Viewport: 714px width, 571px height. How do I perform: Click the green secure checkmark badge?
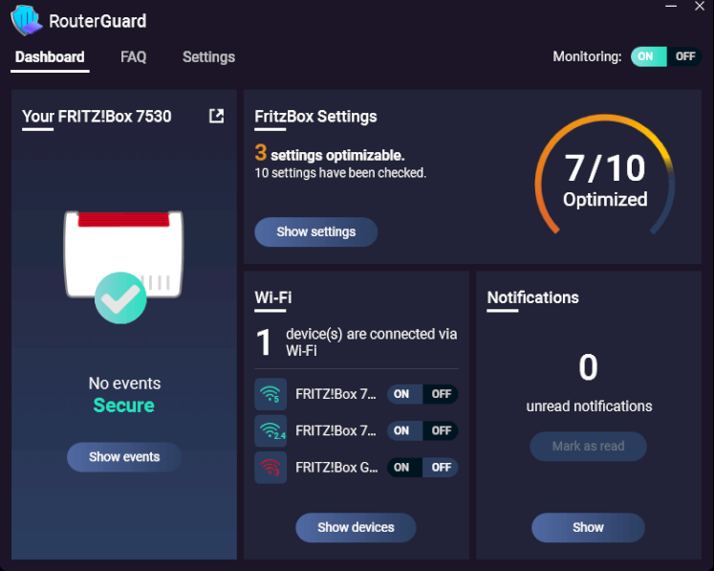click(x=120, y=298)
